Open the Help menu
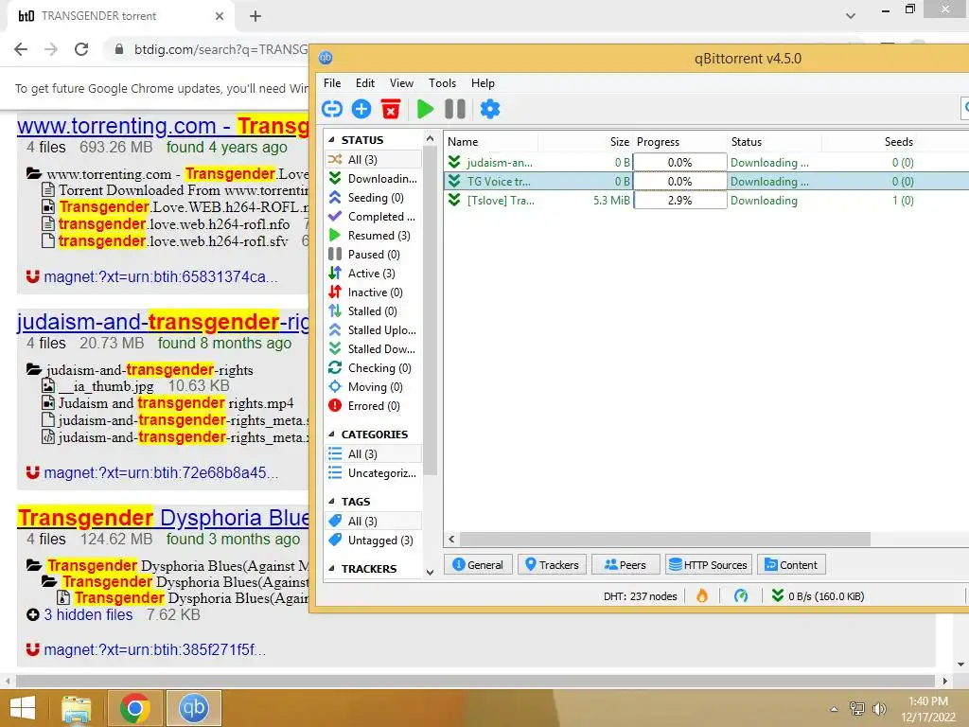 [x=483, y=83]
